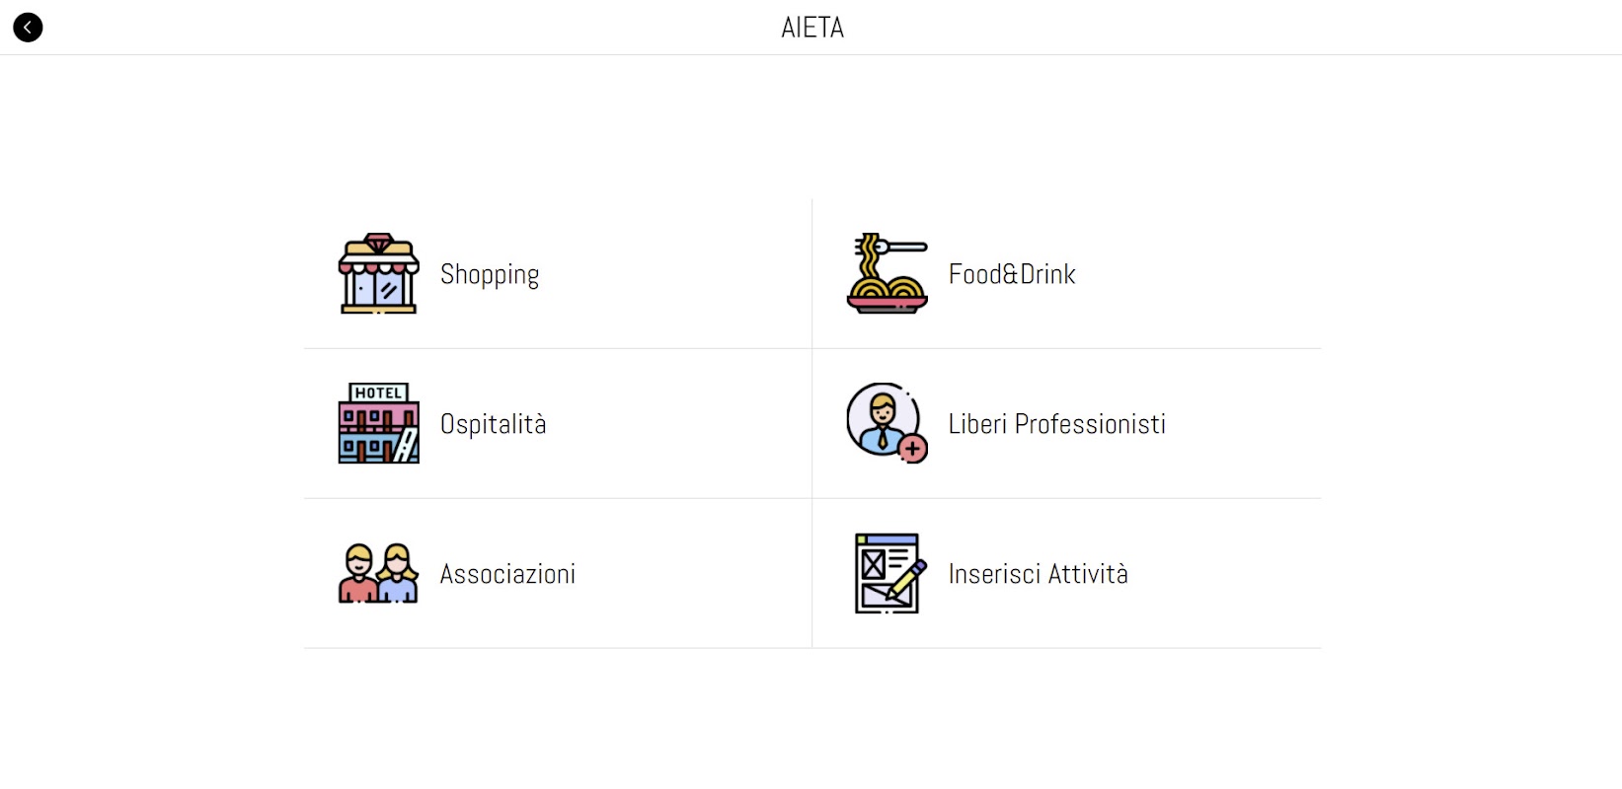The image size is (1622, 789).
Task: Click the HOTEL sign on the building icon
Action: [378, 393]
